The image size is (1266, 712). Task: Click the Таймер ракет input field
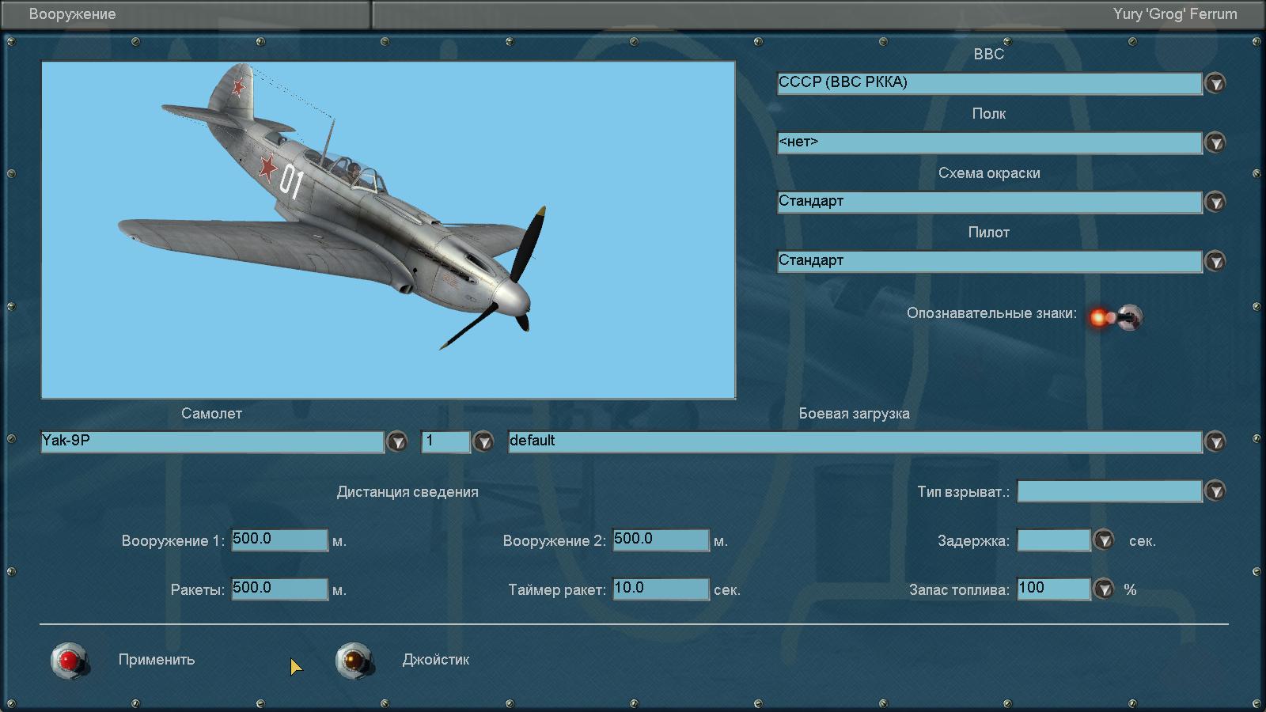point(661,589)
